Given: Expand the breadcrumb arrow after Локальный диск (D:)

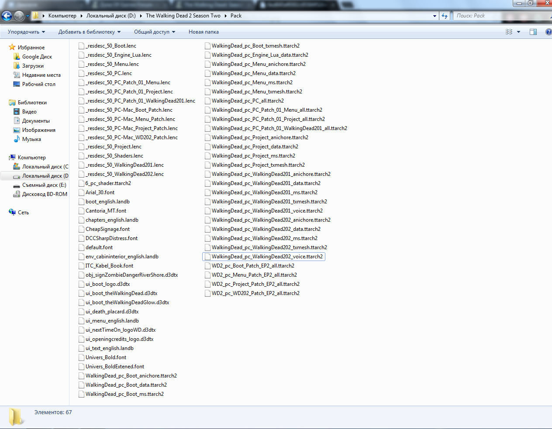Looking at the screenshot, I should (x=141, y=16).
